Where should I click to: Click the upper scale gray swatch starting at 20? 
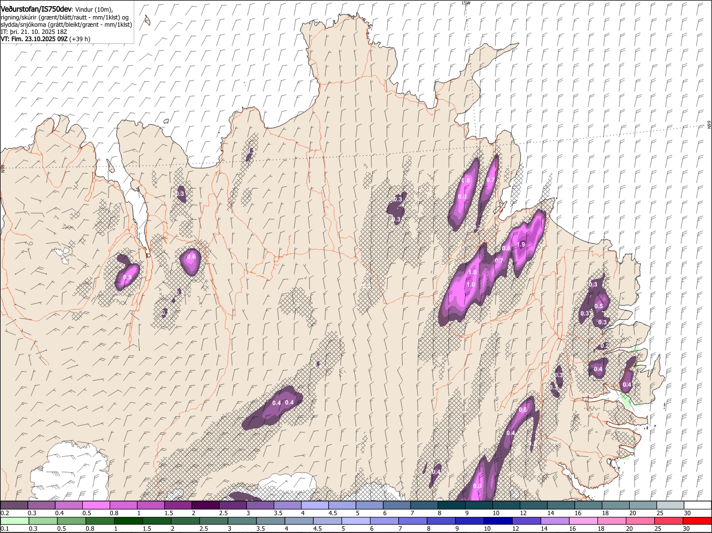pyautogui.click(x=642, y=505)
